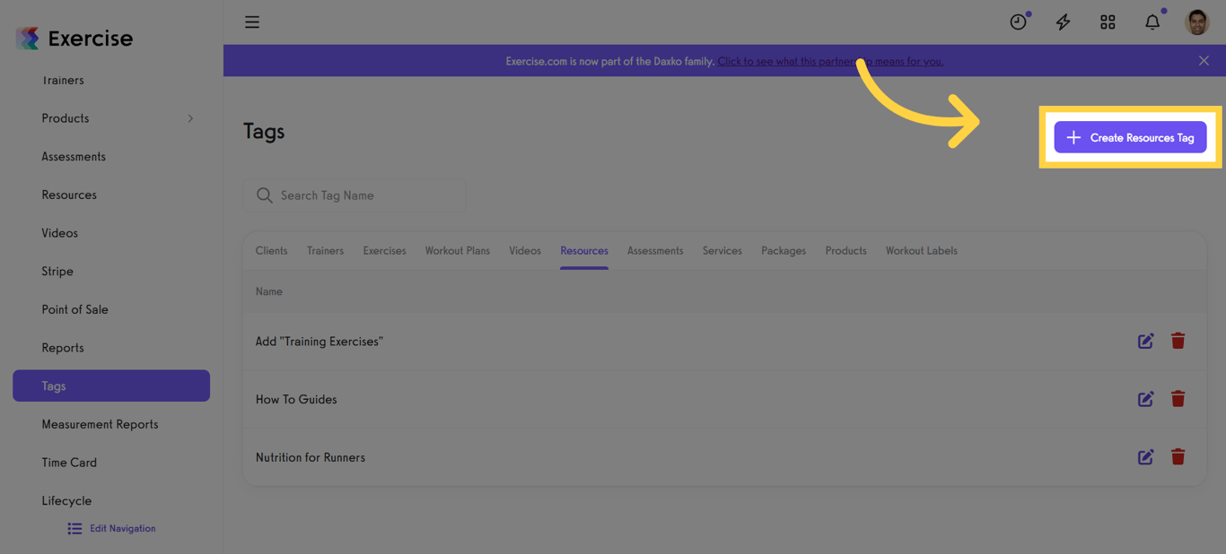Select Tags in the sidebar
This screenshot has height=554, width=1226.
pyautogui.click(x=111, y=385)
